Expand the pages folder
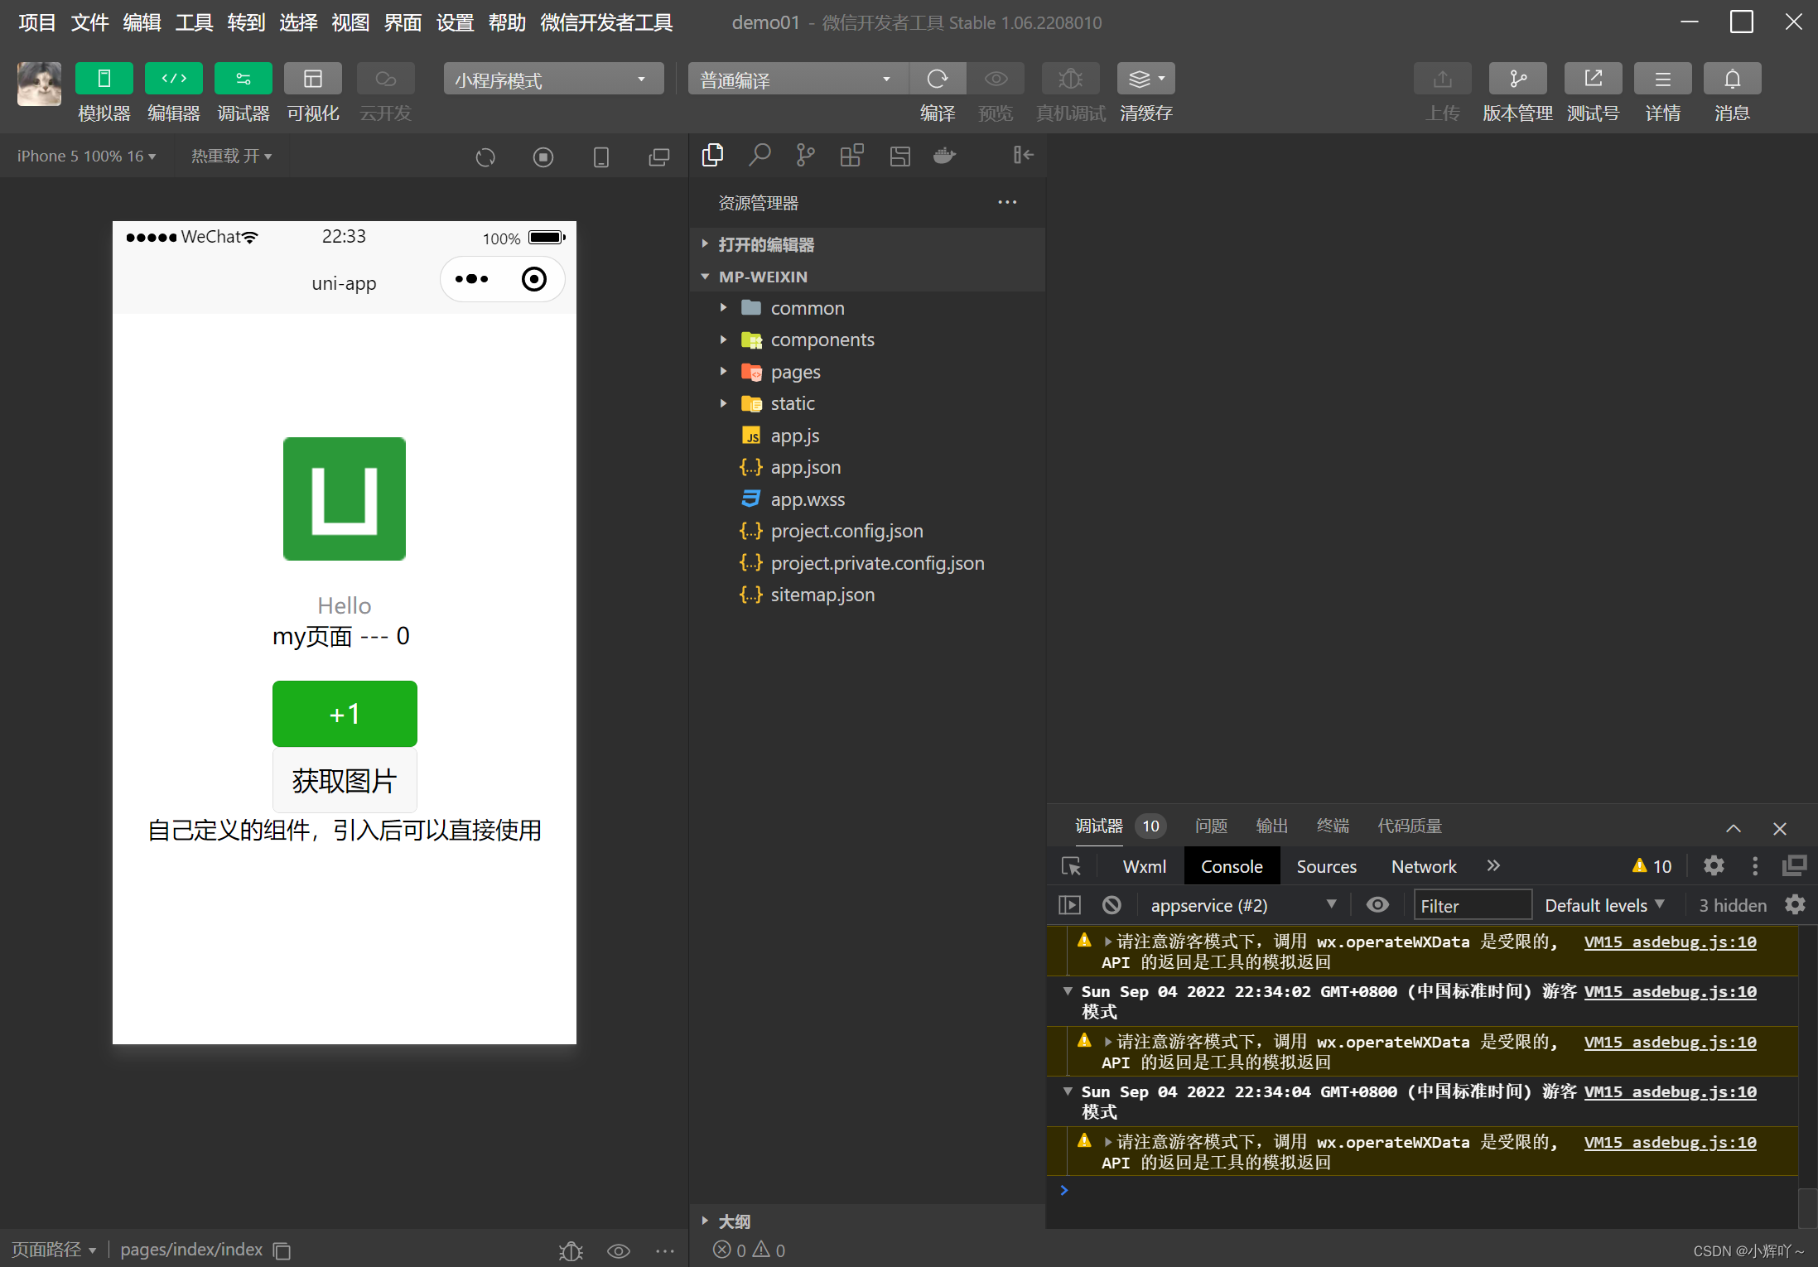The height and width of the screenshot is (1267, 1818). tap(867, 372)
